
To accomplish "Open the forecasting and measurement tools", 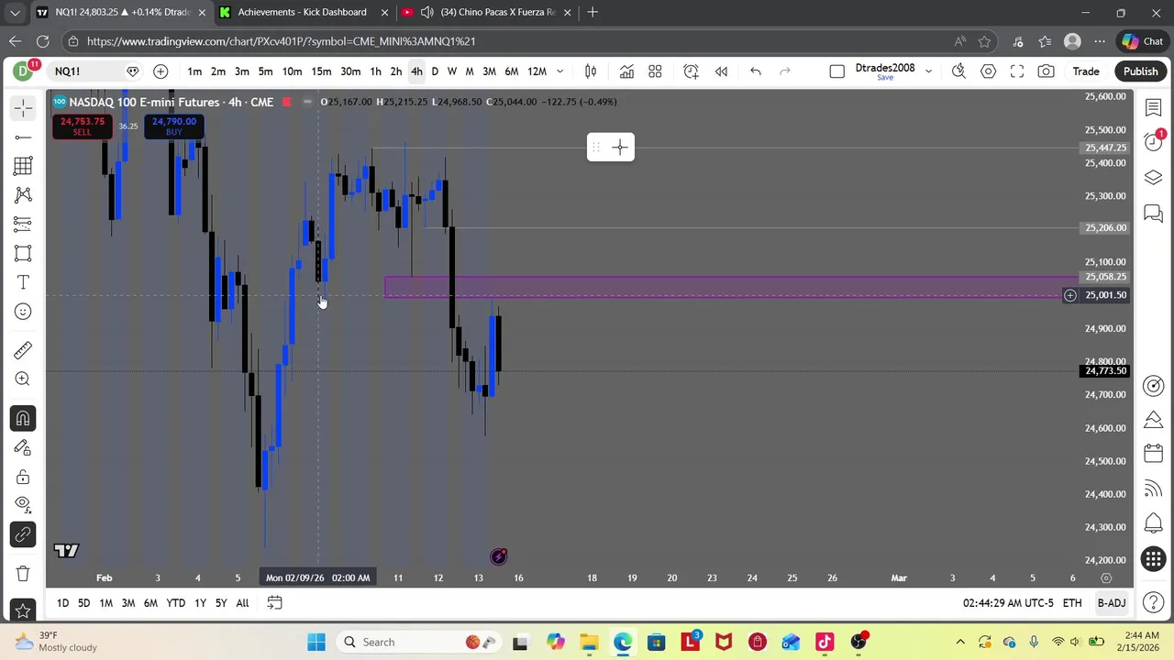I will click(23, 224).
